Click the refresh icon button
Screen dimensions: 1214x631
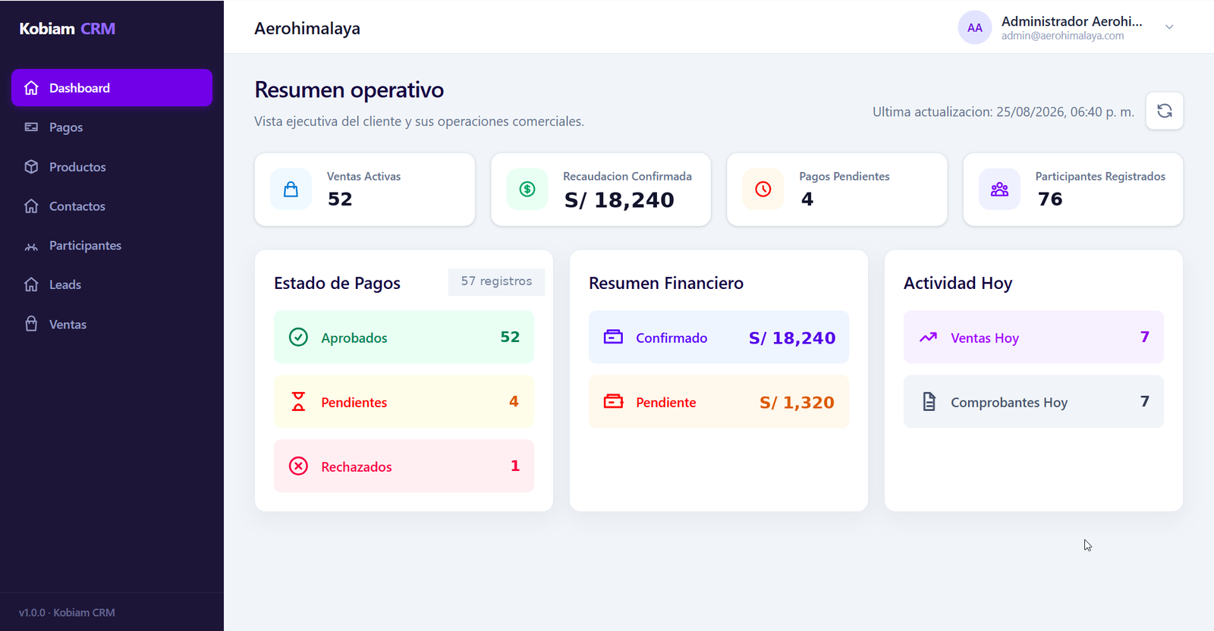click(x=1165, y=111)
